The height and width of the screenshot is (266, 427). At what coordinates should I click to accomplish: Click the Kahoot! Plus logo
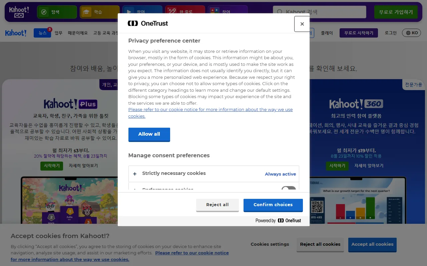pyautogui.click(x=70, y=104)
